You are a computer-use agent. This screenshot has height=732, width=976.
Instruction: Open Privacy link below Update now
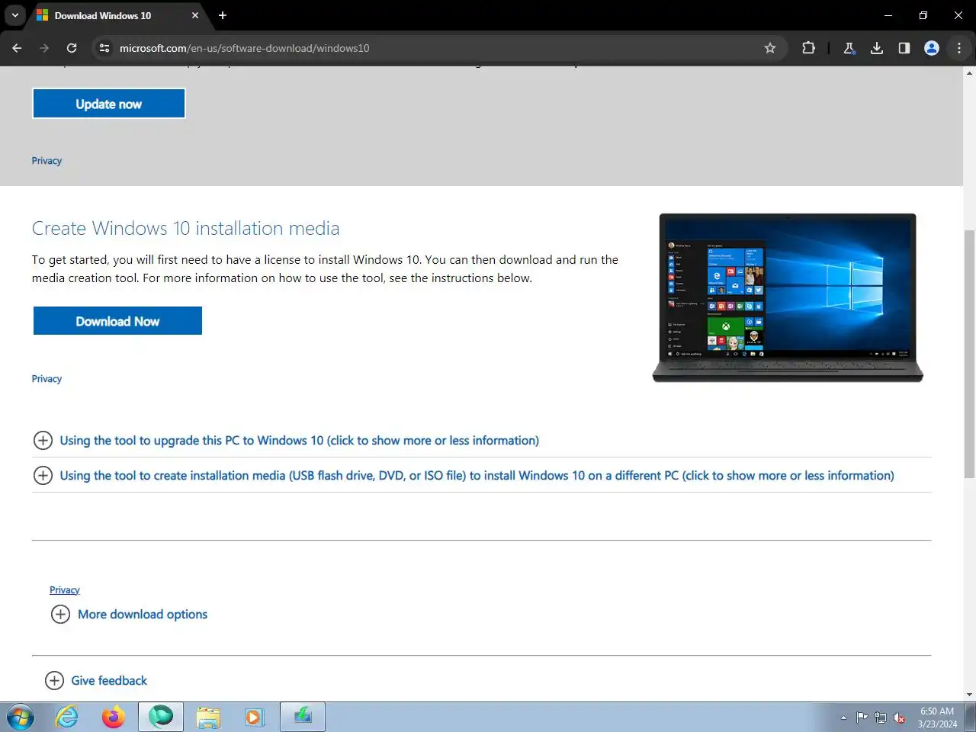[47, 161]
